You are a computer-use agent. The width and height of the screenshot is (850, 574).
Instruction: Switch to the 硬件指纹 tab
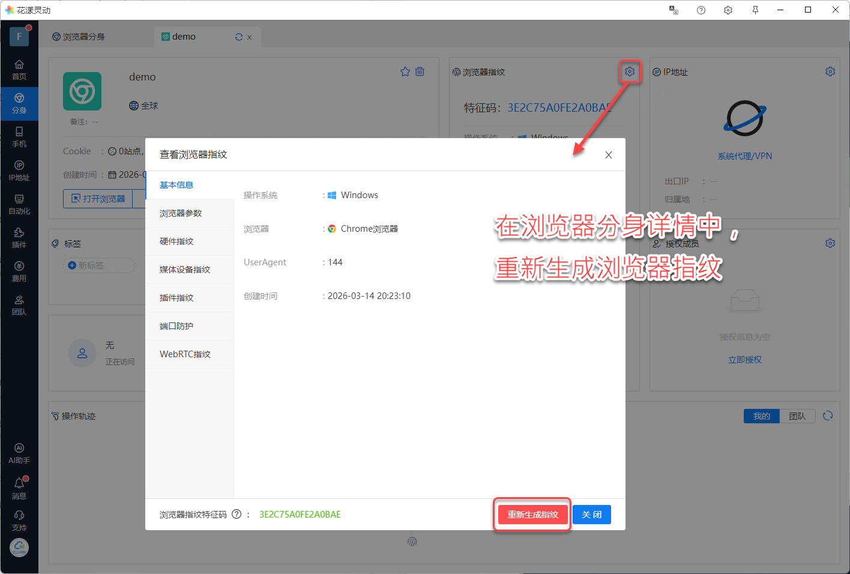tap(176, 241)
